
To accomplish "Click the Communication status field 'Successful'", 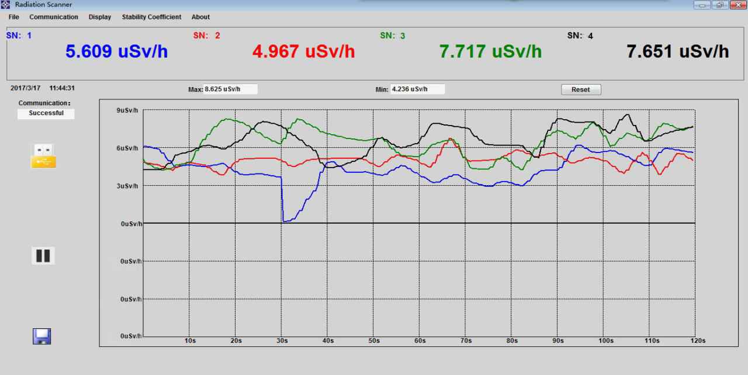I will tap(46, 113).
